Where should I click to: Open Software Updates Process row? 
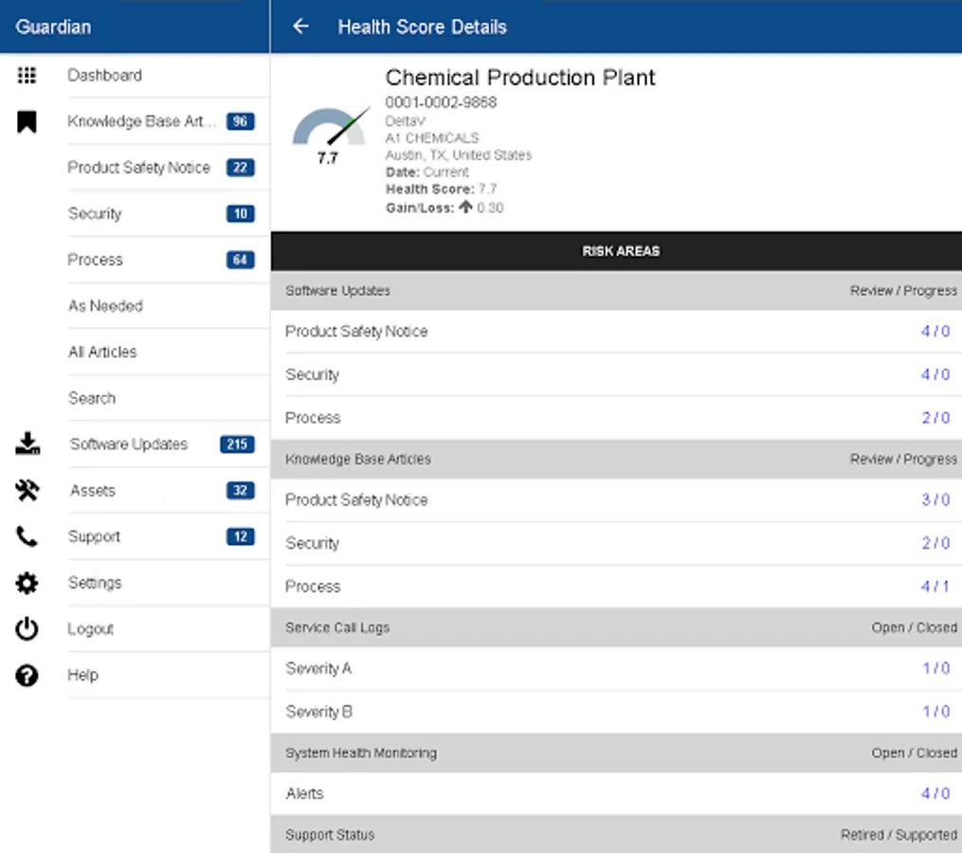tap(616, 418)
